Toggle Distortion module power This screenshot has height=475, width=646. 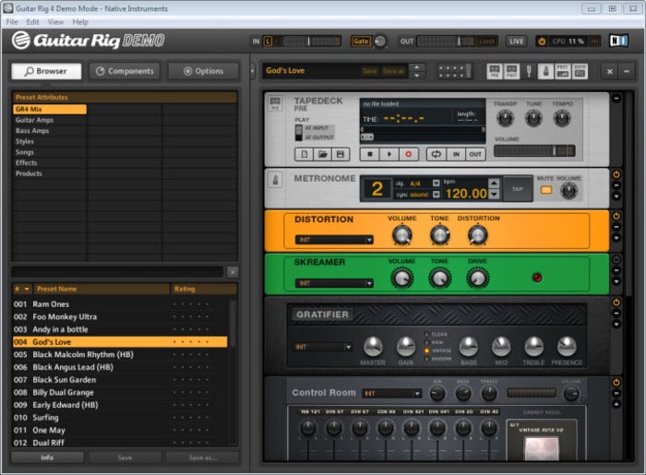616,216
